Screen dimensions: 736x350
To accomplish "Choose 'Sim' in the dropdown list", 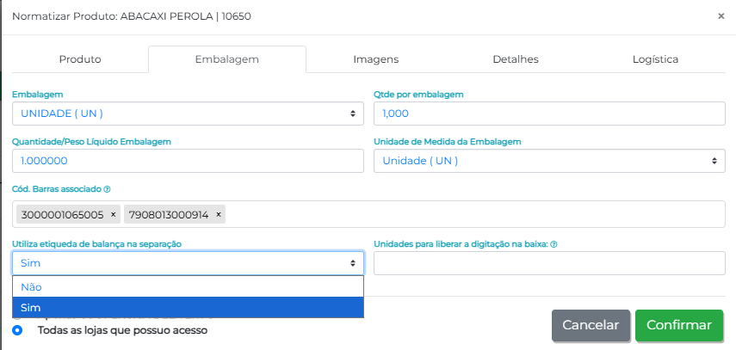I will pos(188,307).
